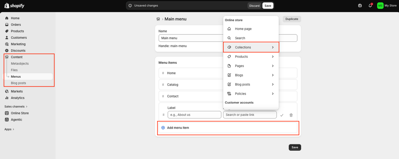Expand the Blog posts submenu chevron
Image resolution: width=399 pixels, height=159 pixels.
click(x=273, y=84)
